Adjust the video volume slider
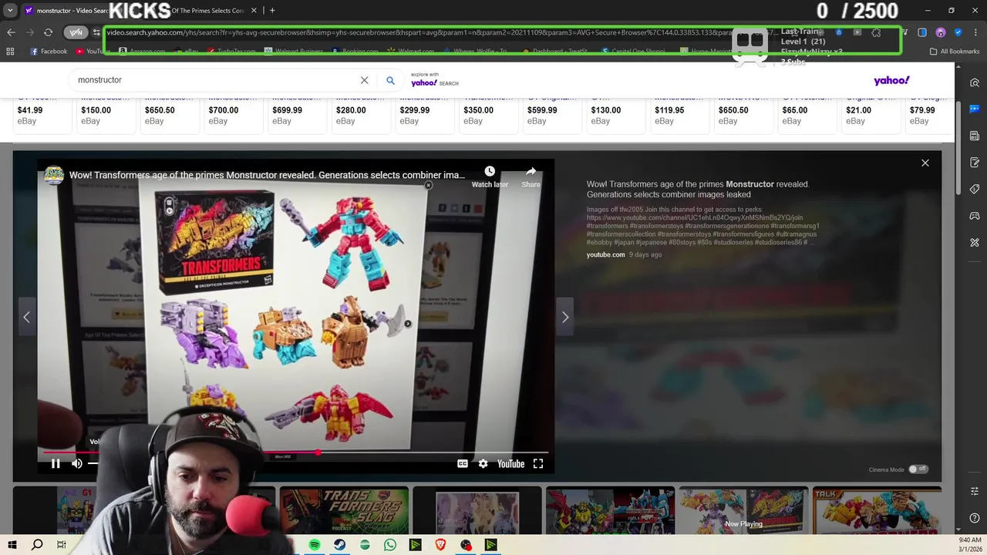 point(93,463)
